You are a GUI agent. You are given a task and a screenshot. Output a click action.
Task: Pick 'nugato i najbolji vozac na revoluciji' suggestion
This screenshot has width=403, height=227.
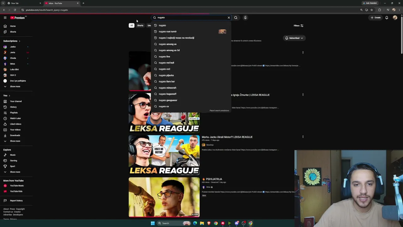[x=191, y=38]
